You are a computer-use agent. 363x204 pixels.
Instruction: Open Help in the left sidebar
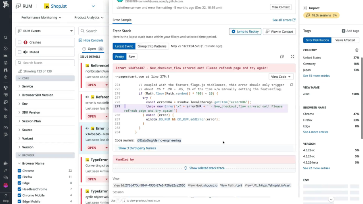coord(6,198)
